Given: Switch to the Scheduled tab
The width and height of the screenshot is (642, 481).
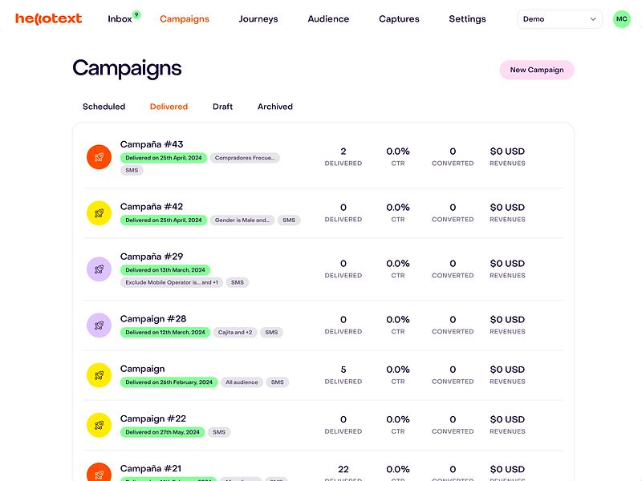Looking at the screenshot, I should tap(104, 107).
